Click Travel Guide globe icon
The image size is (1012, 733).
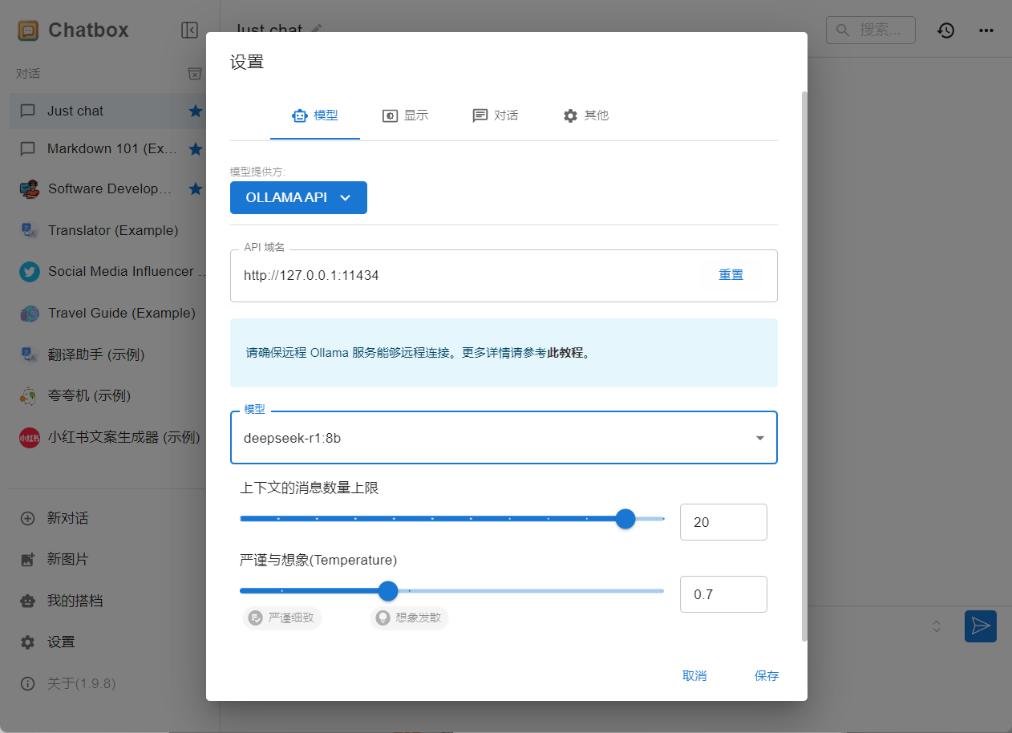click(30, 313)
